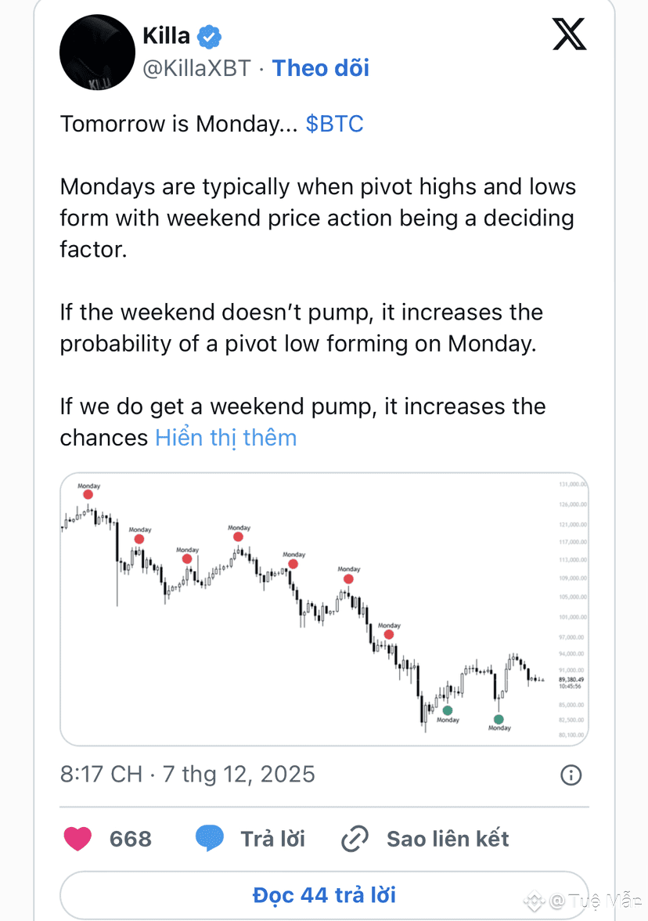Open the @KillaXBT handle
Viewport: 648px width, 921px height.
coord(197,69)
